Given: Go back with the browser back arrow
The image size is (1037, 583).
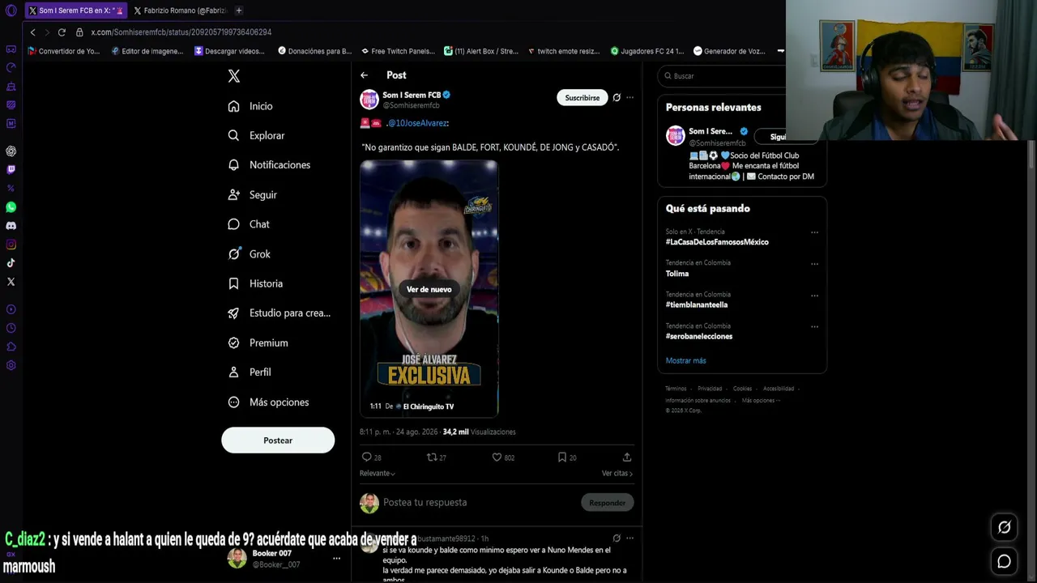Looking at the screenshot, I should (32, 32).
